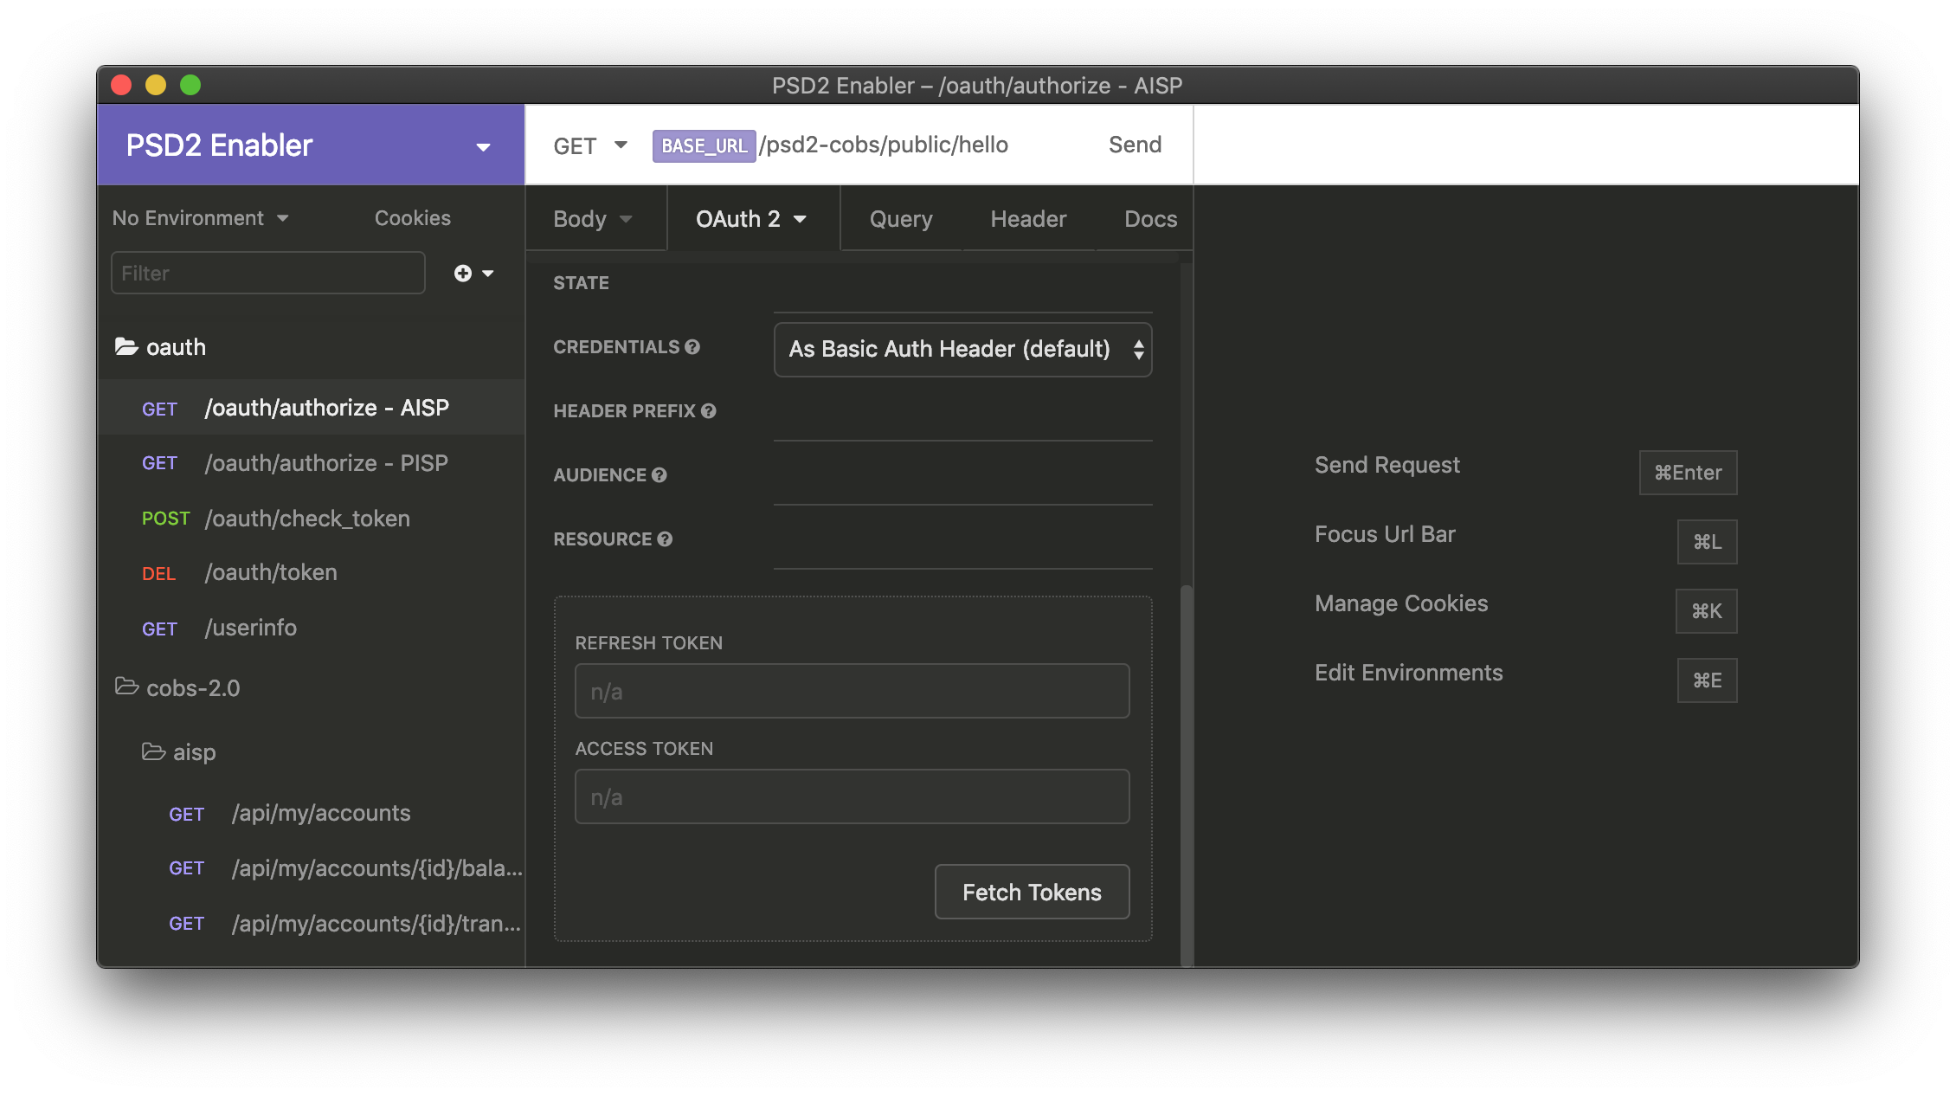Click the Refresh Token field

pos(852,691)
